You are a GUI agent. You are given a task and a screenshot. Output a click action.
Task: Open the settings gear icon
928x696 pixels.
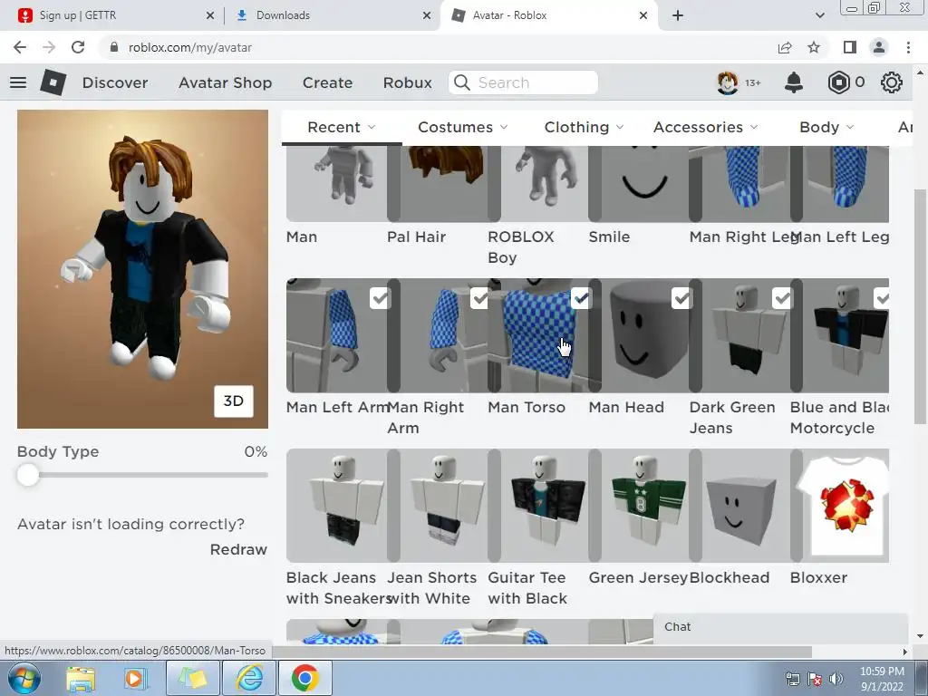click(x=892, y=82)
